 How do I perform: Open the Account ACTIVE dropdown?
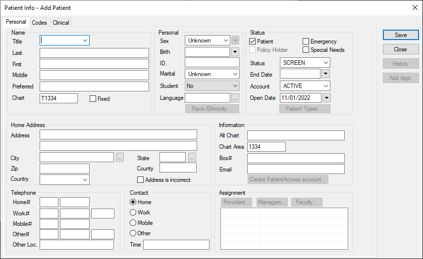(x=325, y=86)
